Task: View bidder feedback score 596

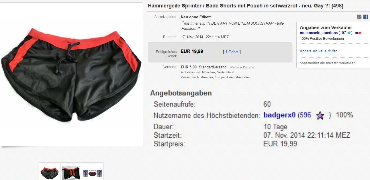Action: point(306,115)
